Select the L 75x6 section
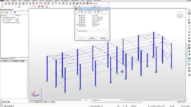The height and width of the screenshot is (107, 191). point(95,15)
